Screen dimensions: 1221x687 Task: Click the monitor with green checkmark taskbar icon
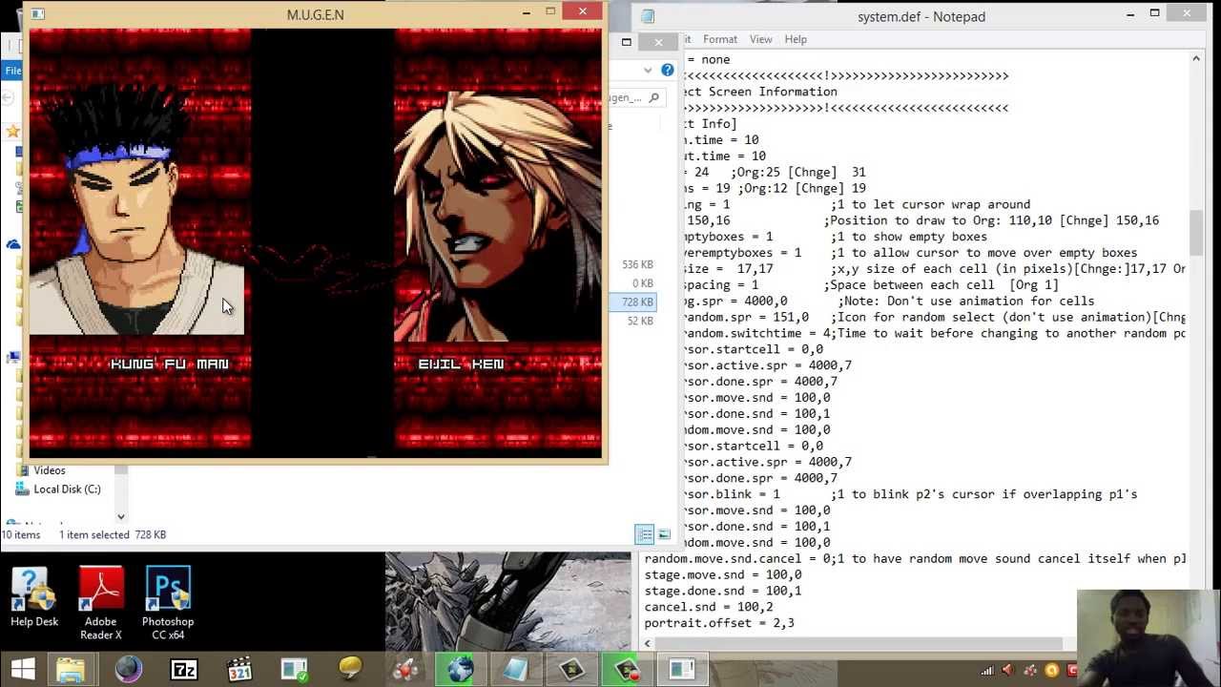click(x=295, y=670)
